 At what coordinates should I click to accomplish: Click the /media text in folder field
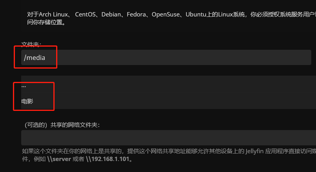(35, 58)
